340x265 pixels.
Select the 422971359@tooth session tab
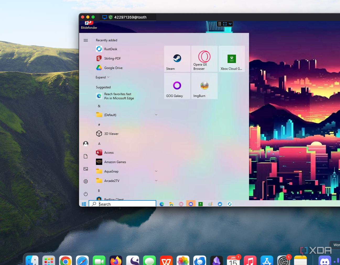128,17
